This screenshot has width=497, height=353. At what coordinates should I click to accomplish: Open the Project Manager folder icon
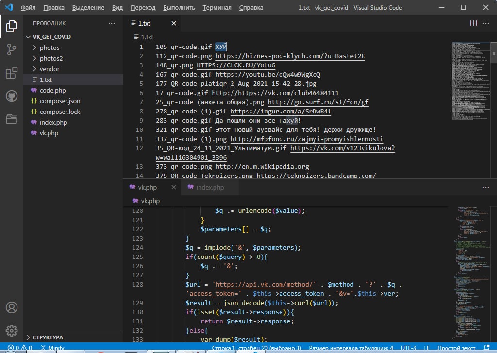[12, 119]
